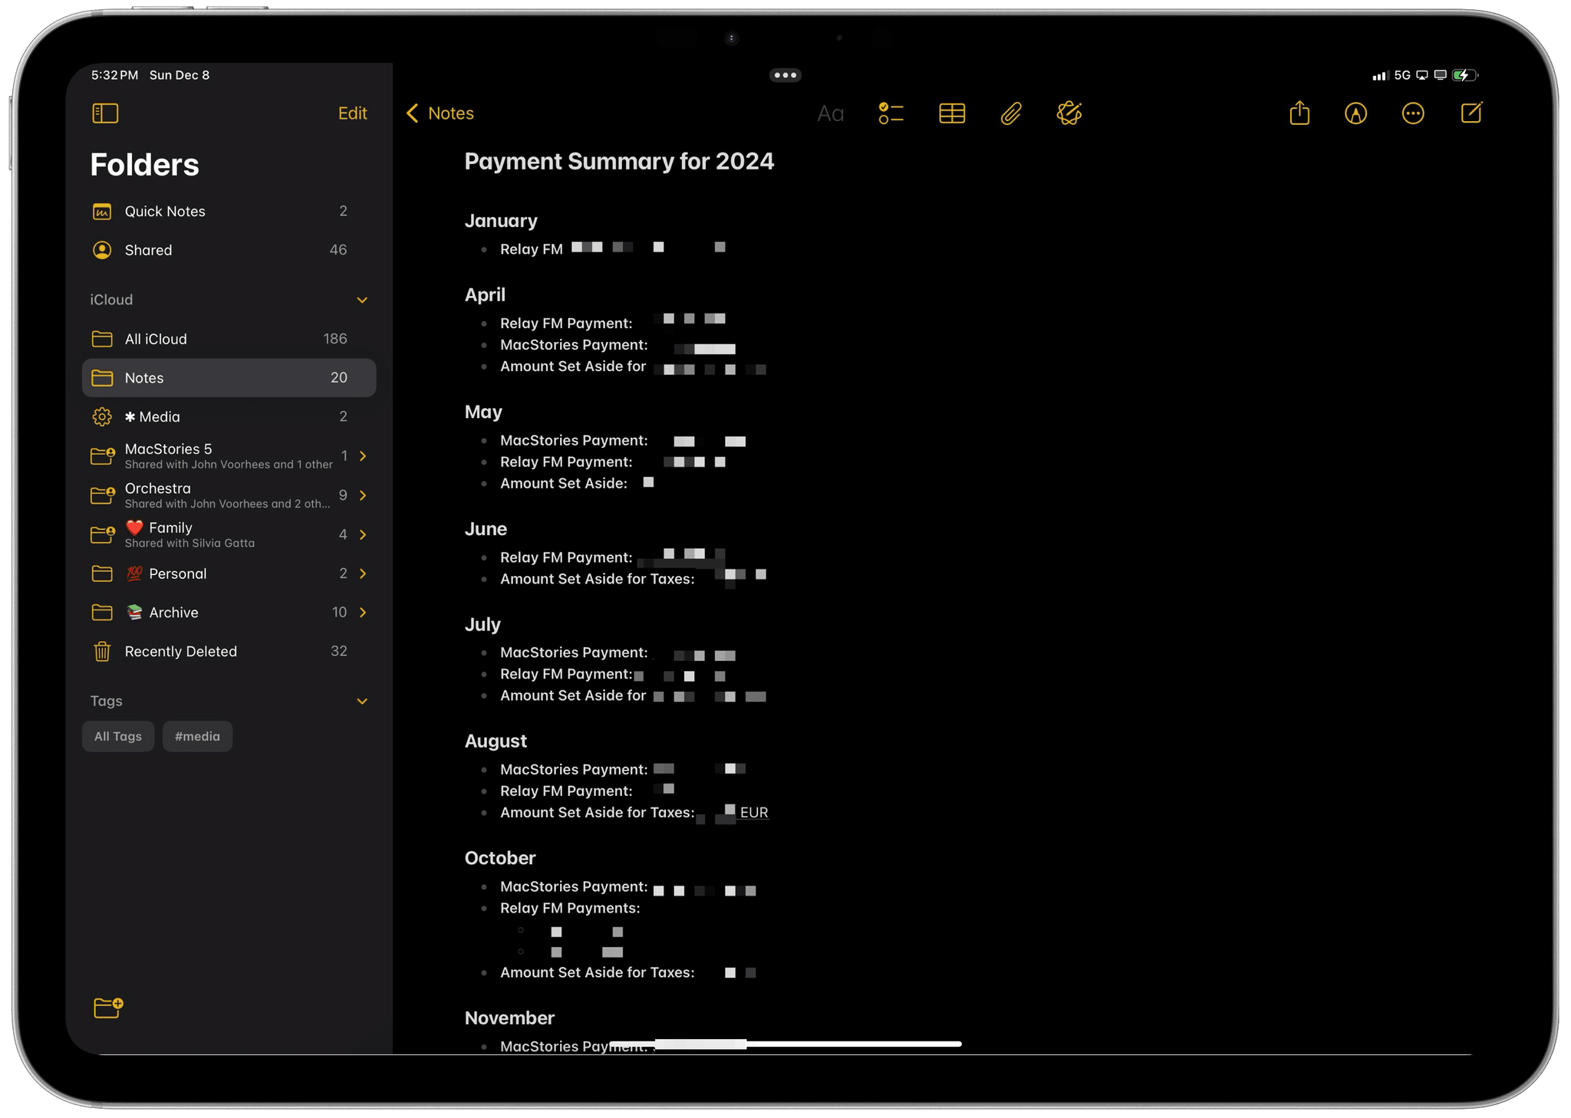Tap the battery charging indicator in status bar
Viewport: 1571px width, 1118px height.
click(1465, 75)
